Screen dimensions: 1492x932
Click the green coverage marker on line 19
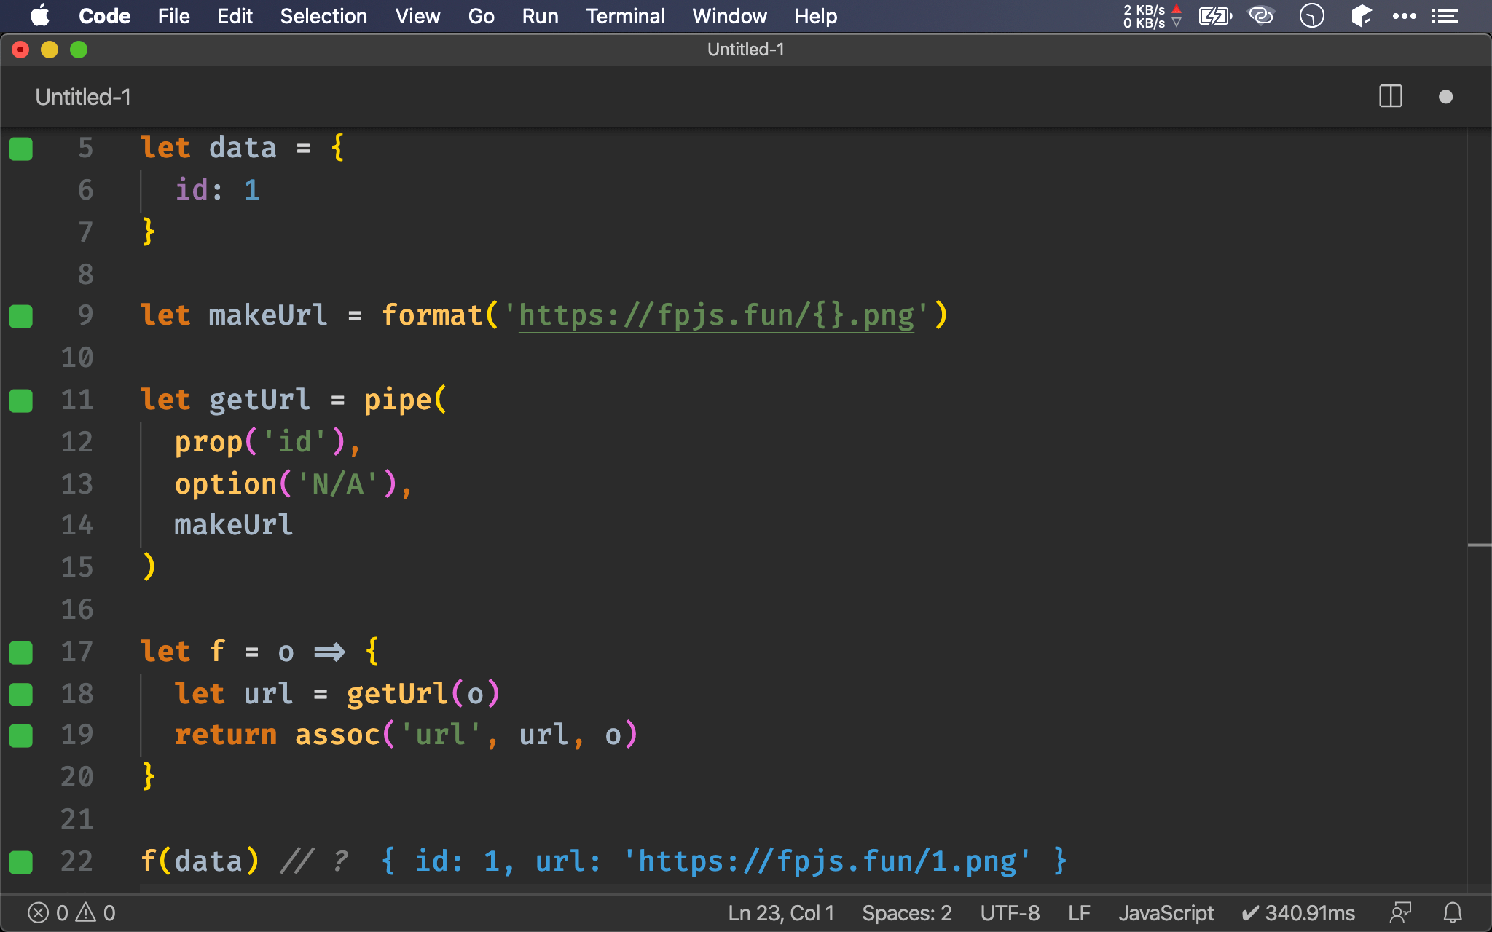coord(21,735)
